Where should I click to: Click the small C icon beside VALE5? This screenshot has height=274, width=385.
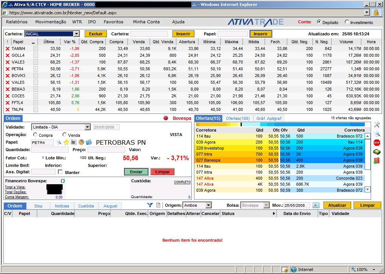point(36,82)
